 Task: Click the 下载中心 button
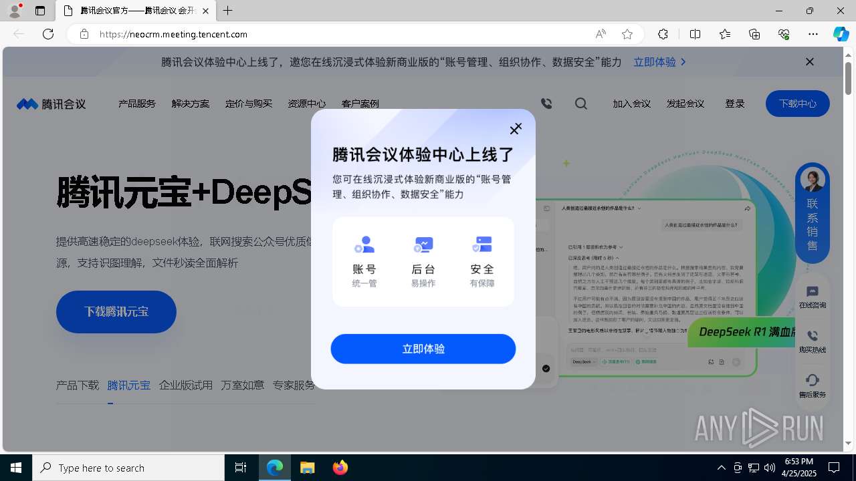798,104
